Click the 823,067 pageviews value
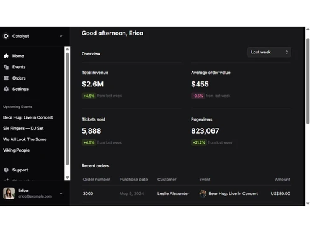This screenshot has height=233, width=310. point(205,131)
